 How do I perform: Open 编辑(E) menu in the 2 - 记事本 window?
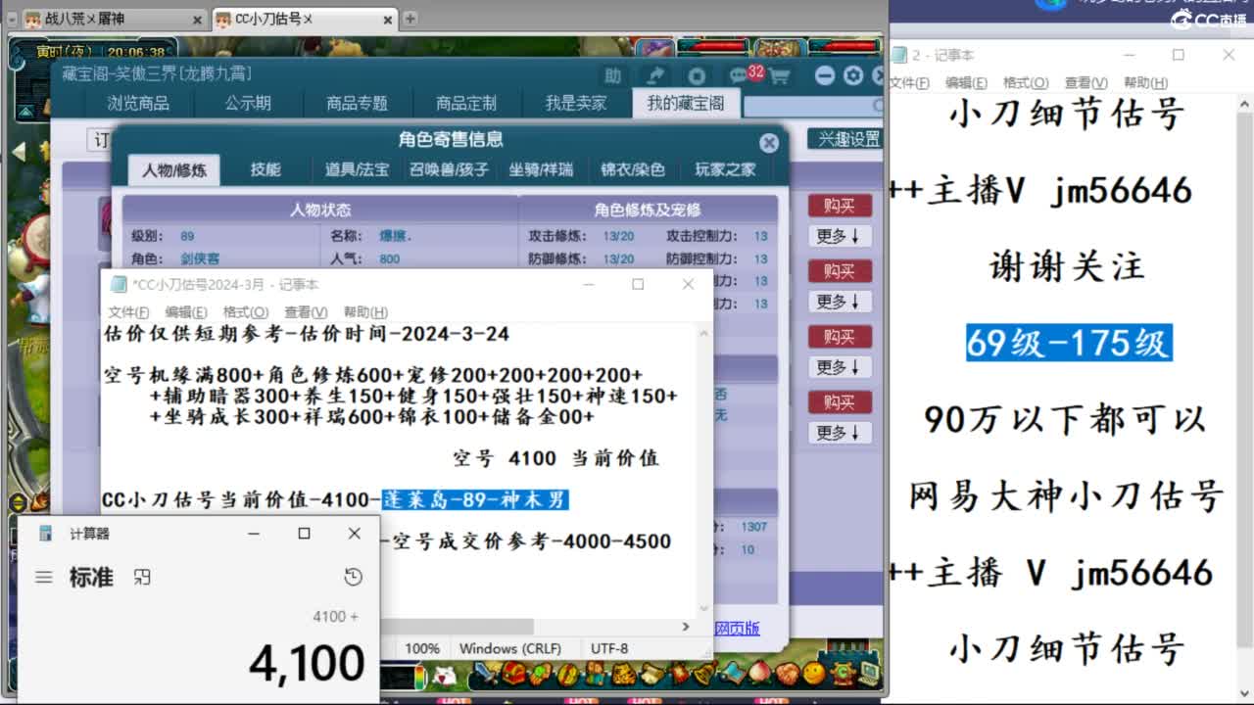966,83
